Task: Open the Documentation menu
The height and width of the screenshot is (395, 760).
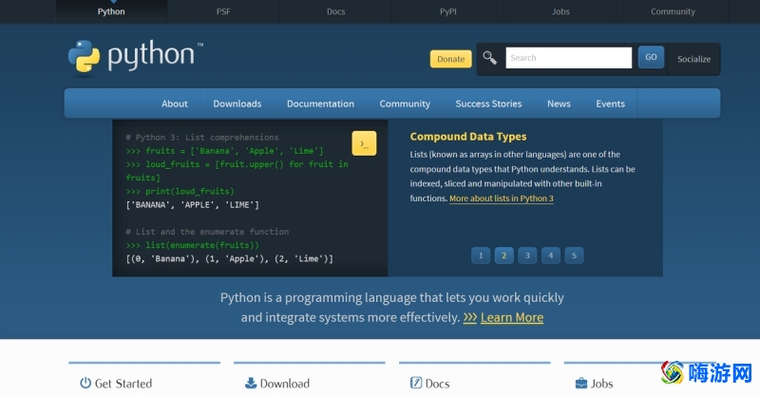Action: 320,103
